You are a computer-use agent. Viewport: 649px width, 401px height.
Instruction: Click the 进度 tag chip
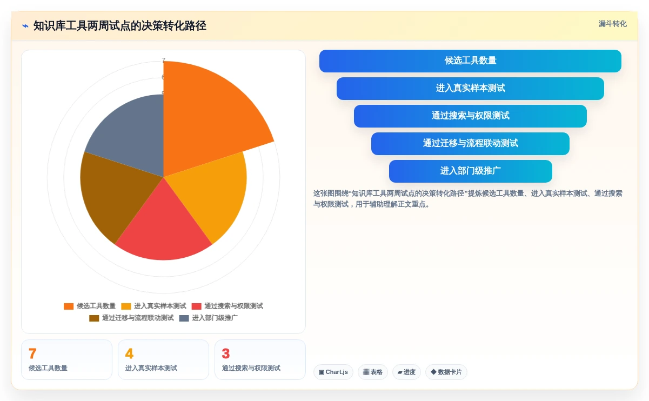[x=406, y=372]
